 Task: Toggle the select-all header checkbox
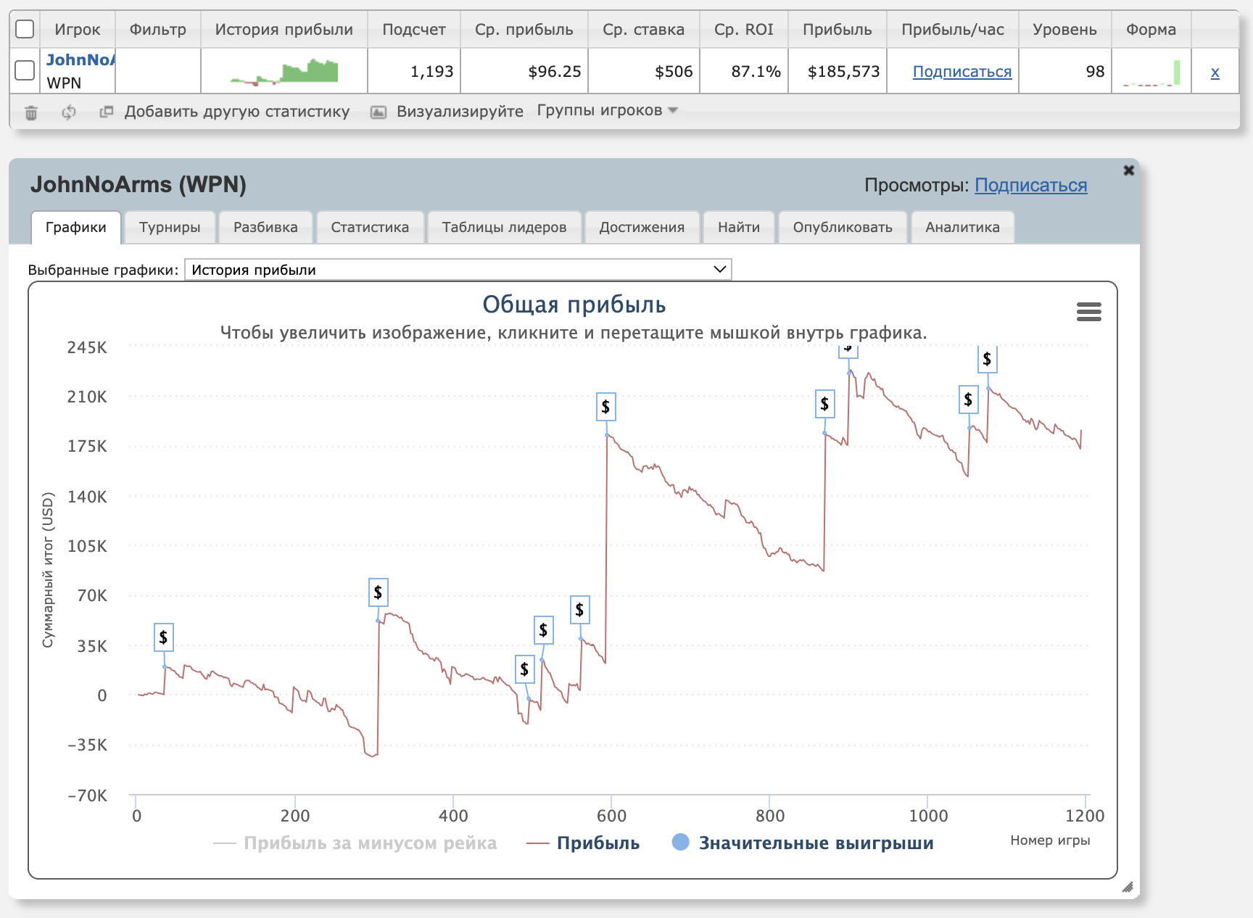(x=25, y=29)
